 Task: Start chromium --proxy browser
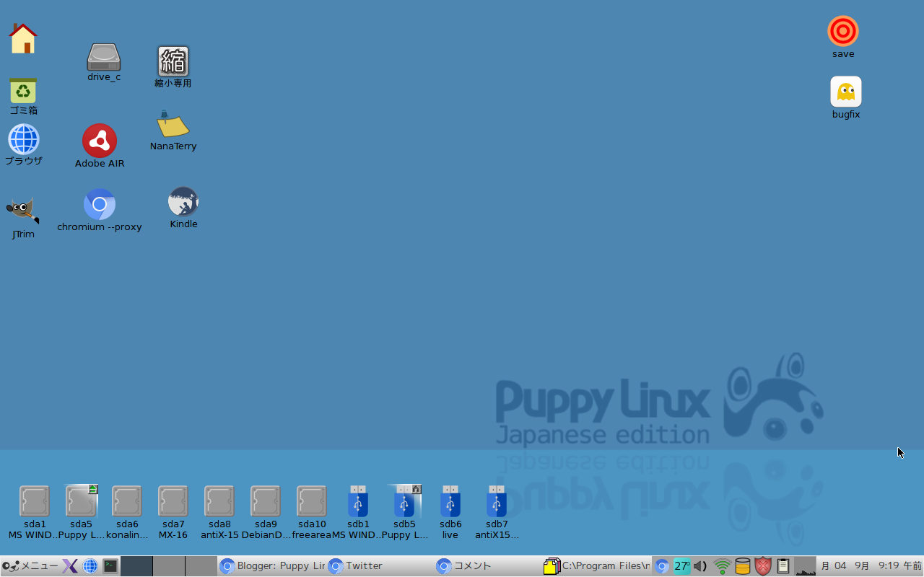(99, 204)
